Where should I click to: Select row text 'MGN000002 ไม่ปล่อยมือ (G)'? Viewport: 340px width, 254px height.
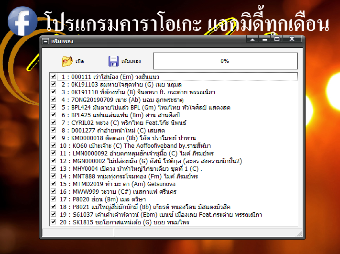pos(110,161)
